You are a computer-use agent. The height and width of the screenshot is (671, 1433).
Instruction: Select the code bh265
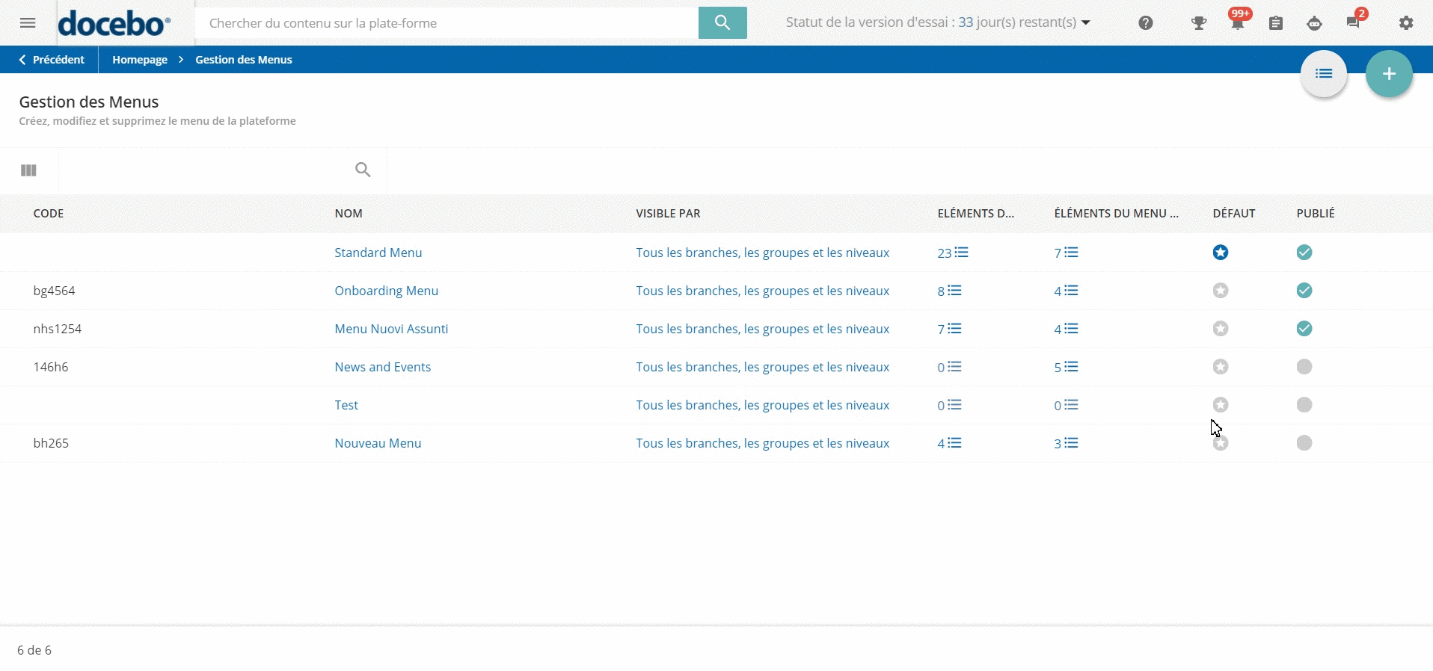click(51, 443)
